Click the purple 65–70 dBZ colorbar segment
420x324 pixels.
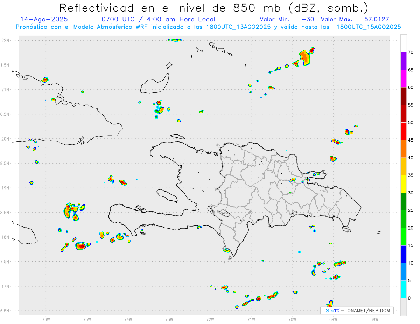click(x=404, y=61)
